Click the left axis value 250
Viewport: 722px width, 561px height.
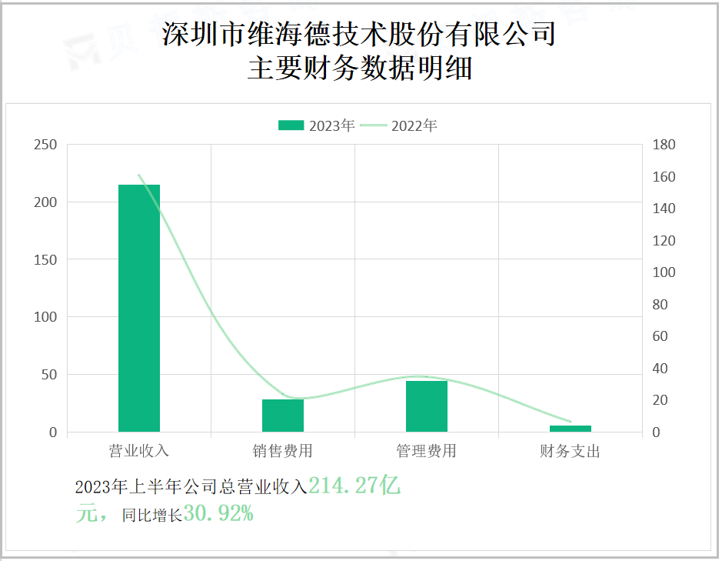(x=45, y=145)
